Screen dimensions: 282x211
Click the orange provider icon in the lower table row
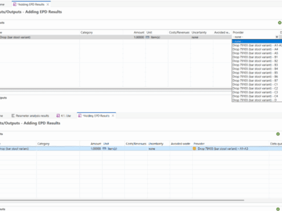[195, 149]
